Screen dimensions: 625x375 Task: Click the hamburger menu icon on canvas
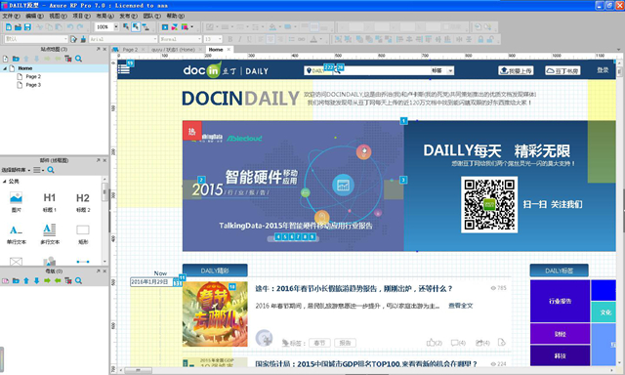point(124,69)
